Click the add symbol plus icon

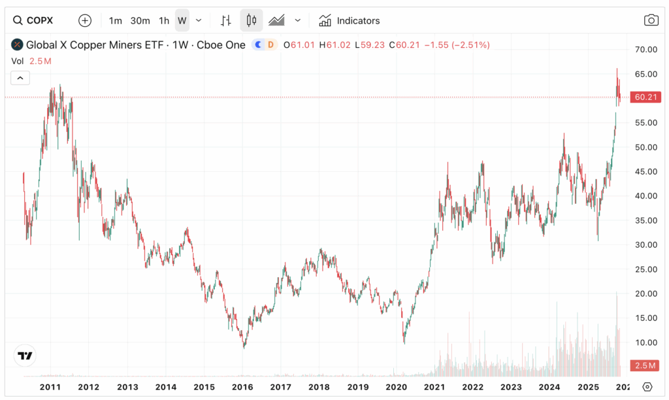tap(85, 20)
